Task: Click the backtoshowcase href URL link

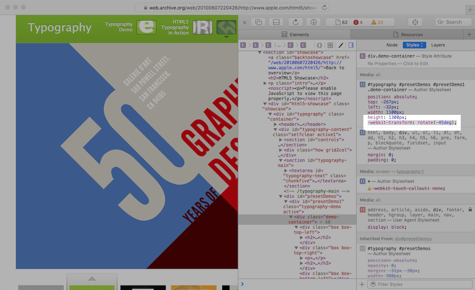Action: coord(305,65)
